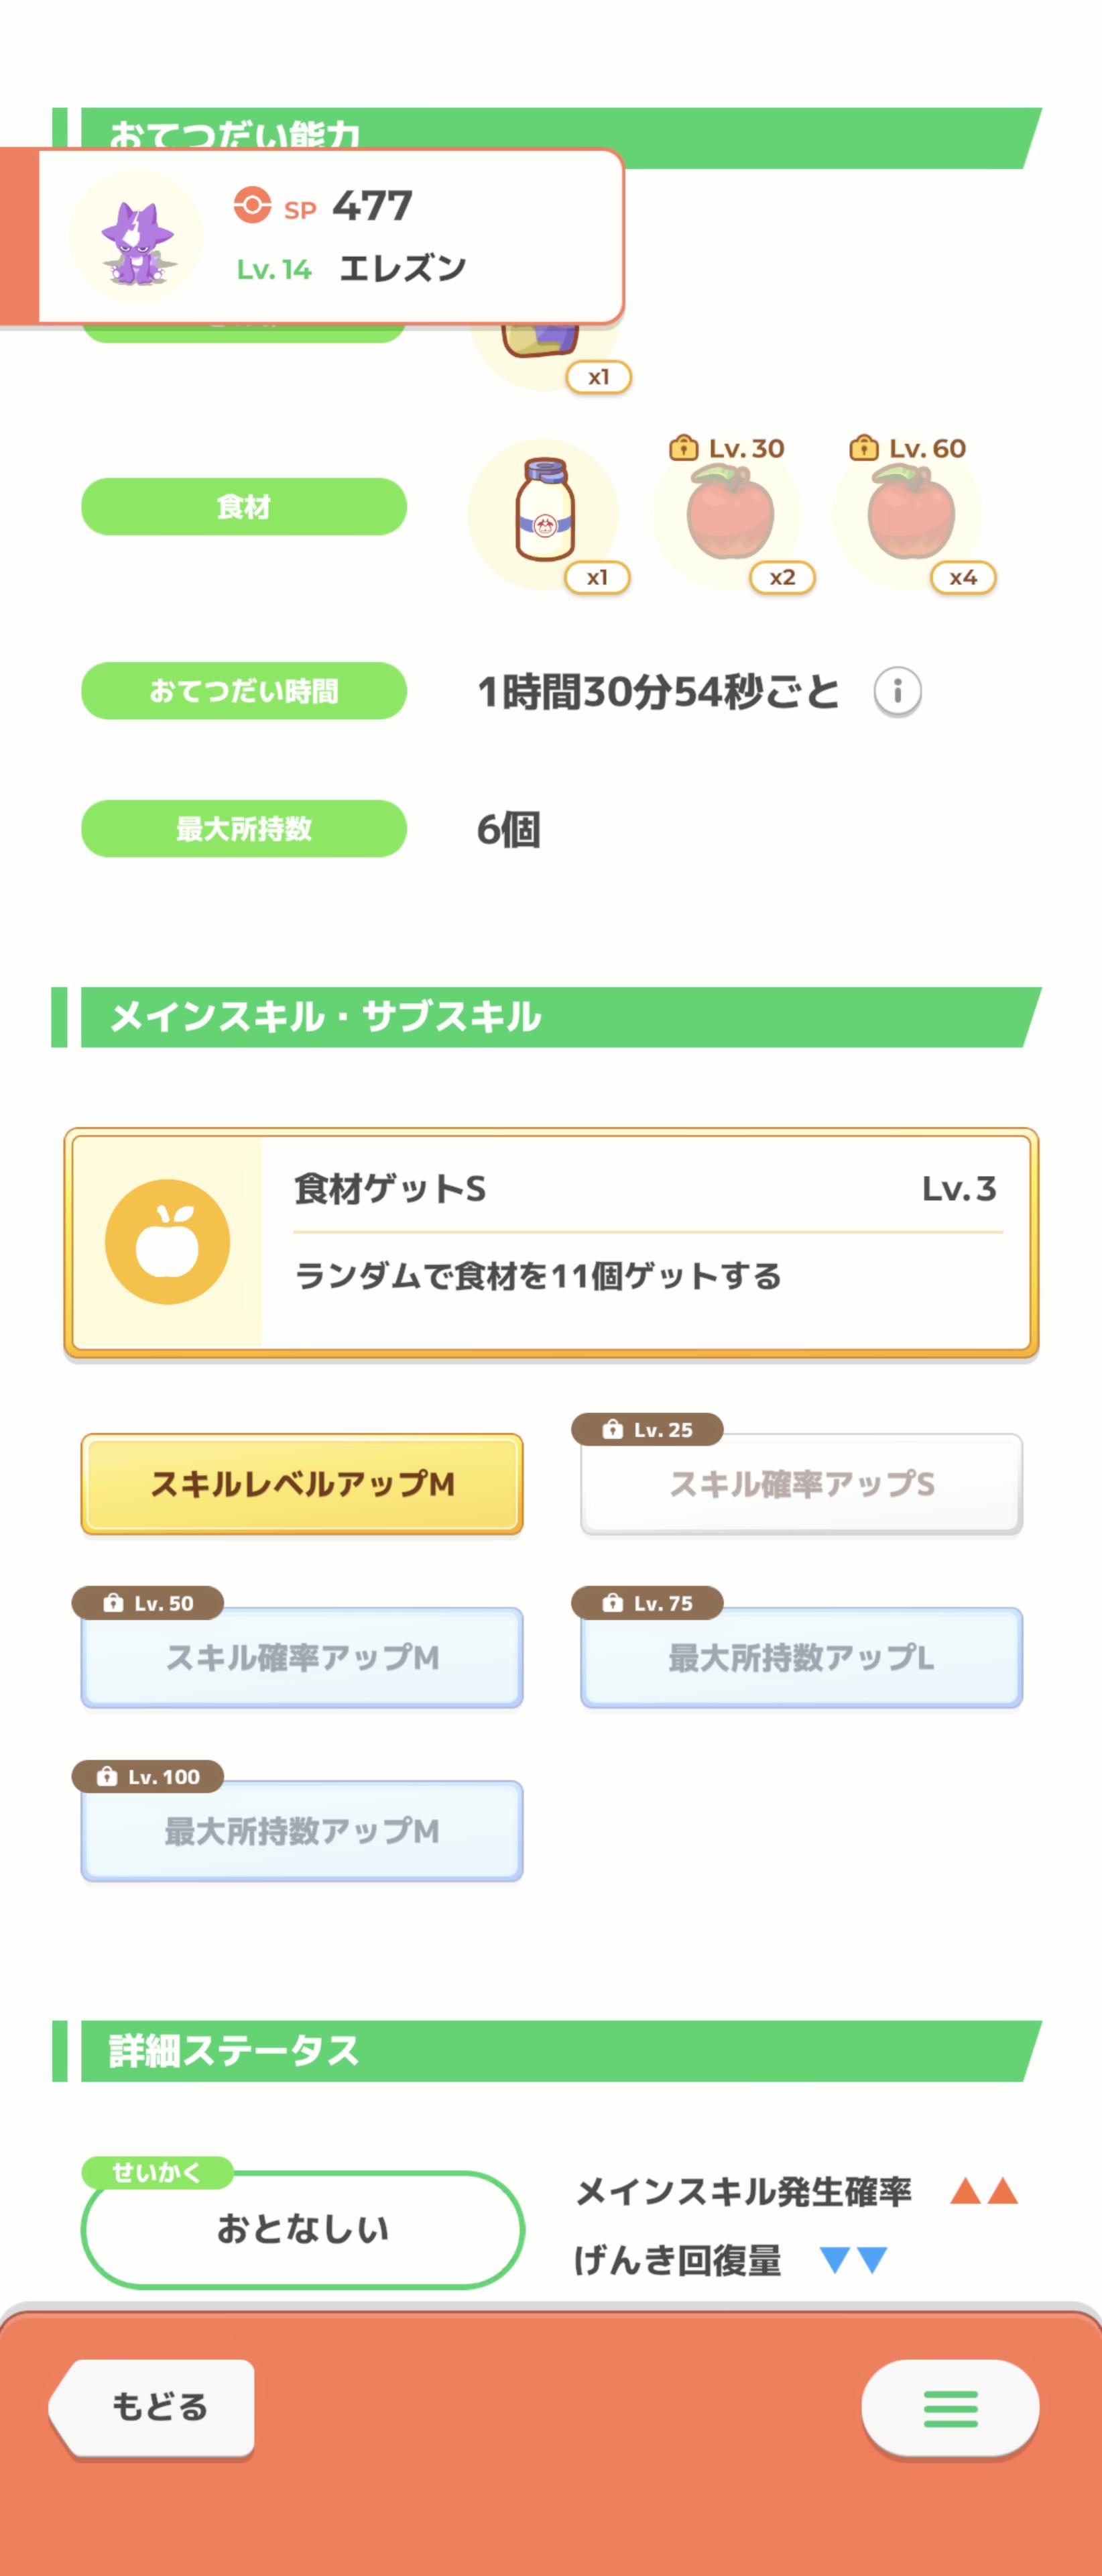Viewport: 1102px width, 2576px height.
Task: Tap the おてつだい時間 label
Action: [x=244, y=691]
